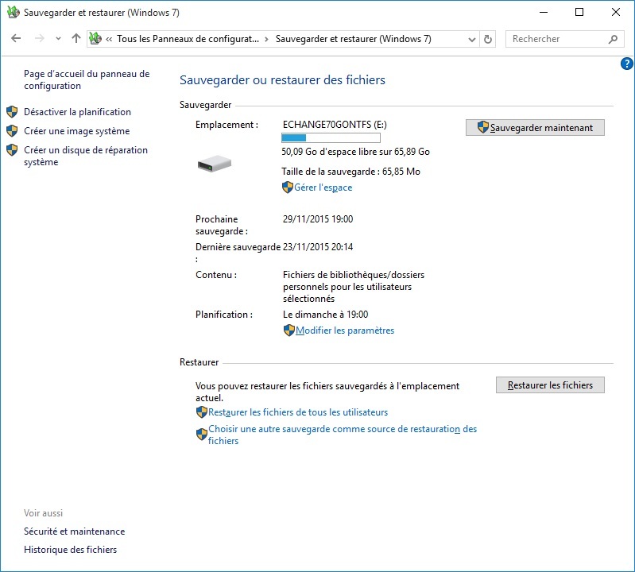Click Tous les Panneaux de configuration breadcrumb
The height and width of the screenshot is (572, 635).
tap(188, 39)
